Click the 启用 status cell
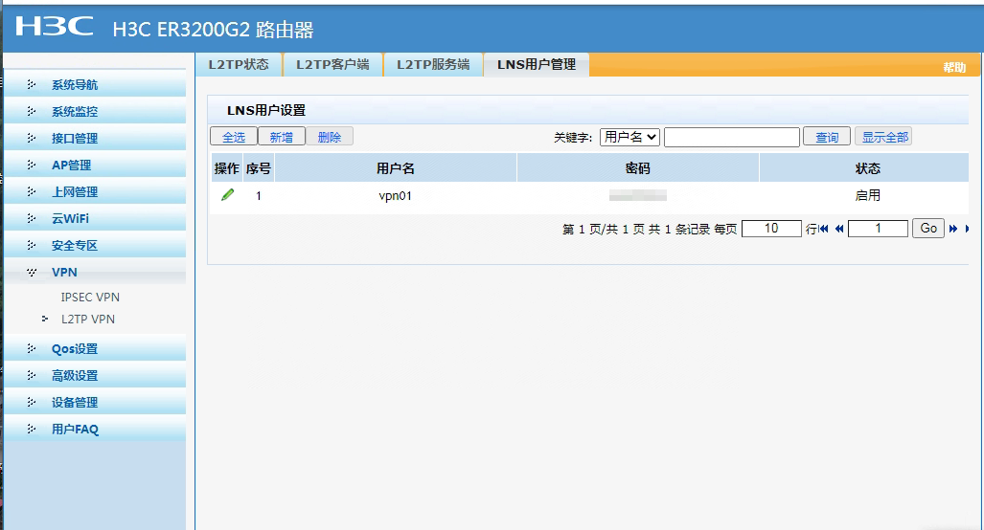Image resolution: width=984 pixels, height=530 pixels. point(867,195)
